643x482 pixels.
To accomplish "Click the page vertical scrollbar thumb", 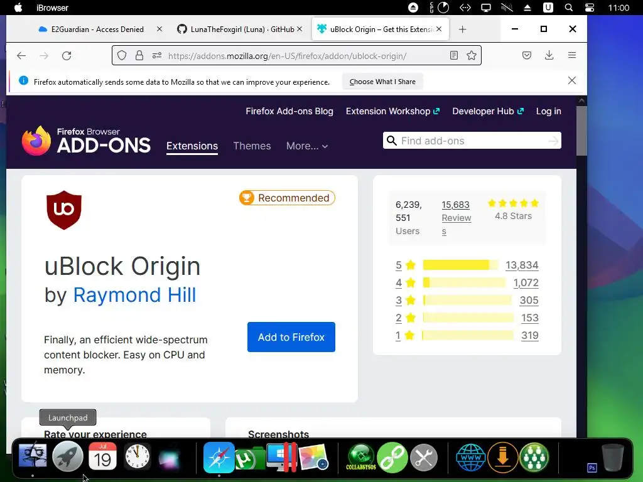I will coord(581,131).
